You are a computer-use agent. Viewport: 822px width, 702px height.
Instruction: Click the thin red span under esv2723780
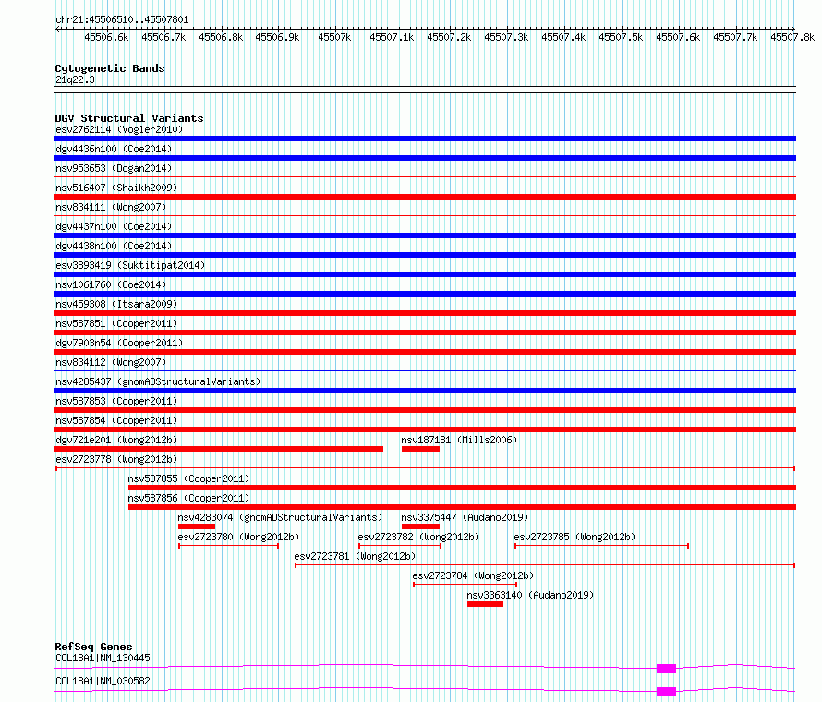click(x=228, y=546)
